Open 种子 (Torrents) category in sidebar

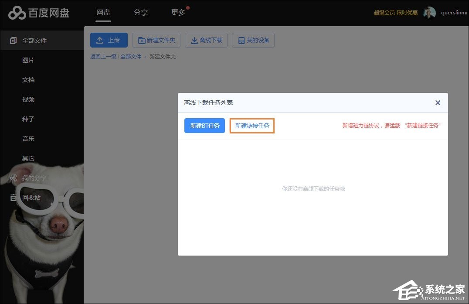click(x=28, y=119)
